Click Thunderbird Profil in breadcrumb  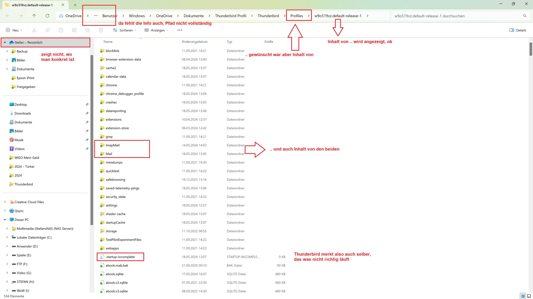click(231, 16)
